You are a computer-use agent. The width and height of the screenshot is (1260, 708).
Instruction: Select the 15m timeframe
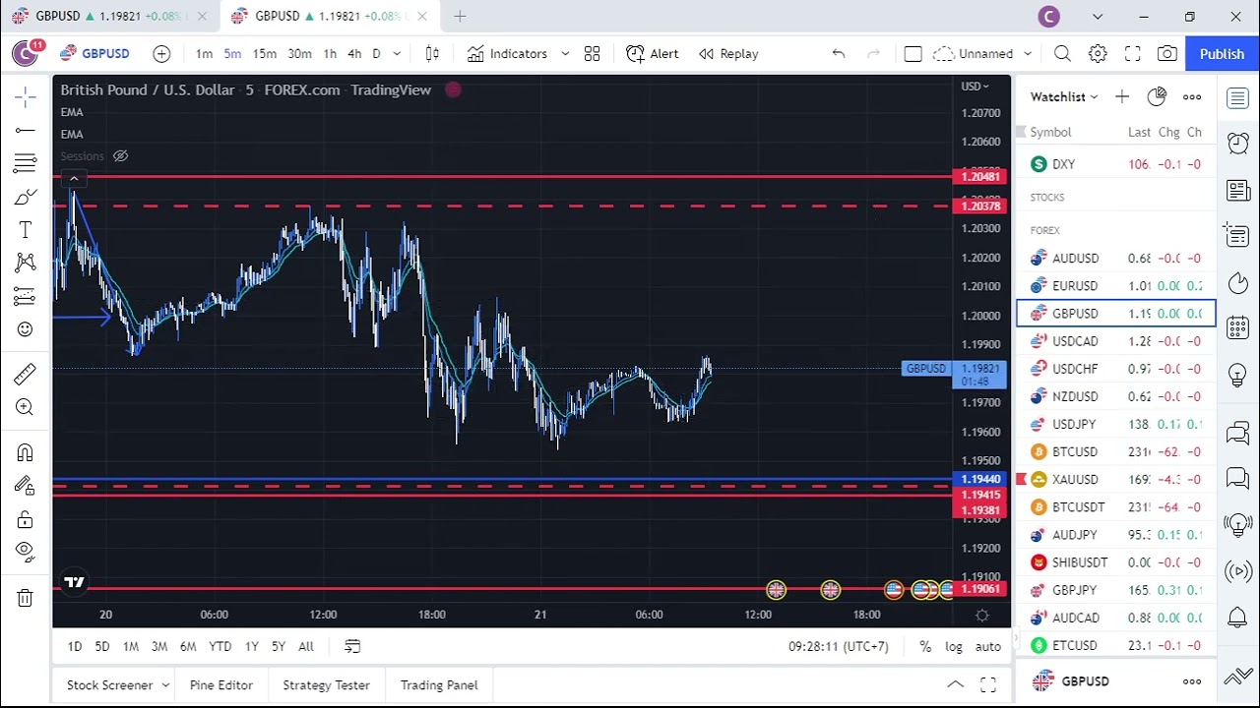pos(264,54)
